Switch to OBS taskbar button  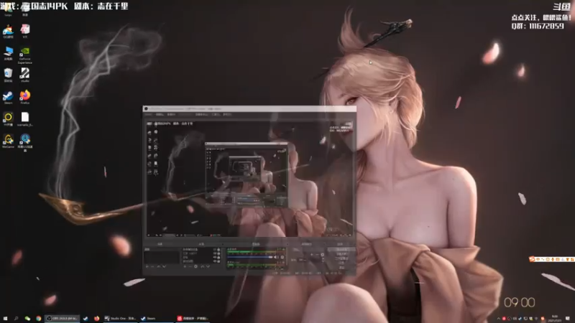pyautogui.click(x=62, y=319)
